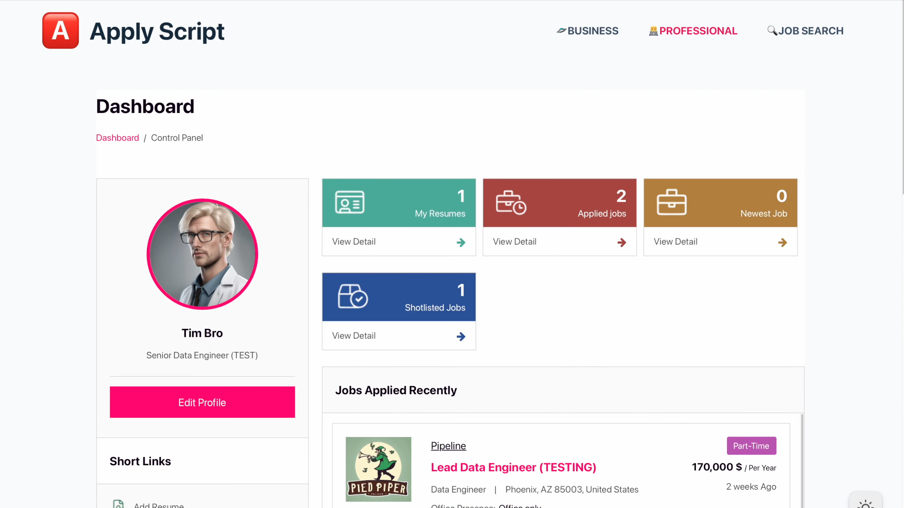
Task: Click the orange arrow under Newest Job
Action: (x=783, y=242)
